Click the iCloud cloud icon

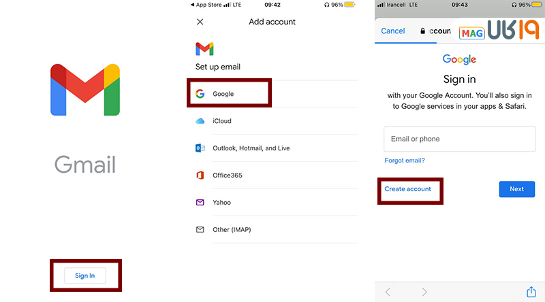click(200, 121)
